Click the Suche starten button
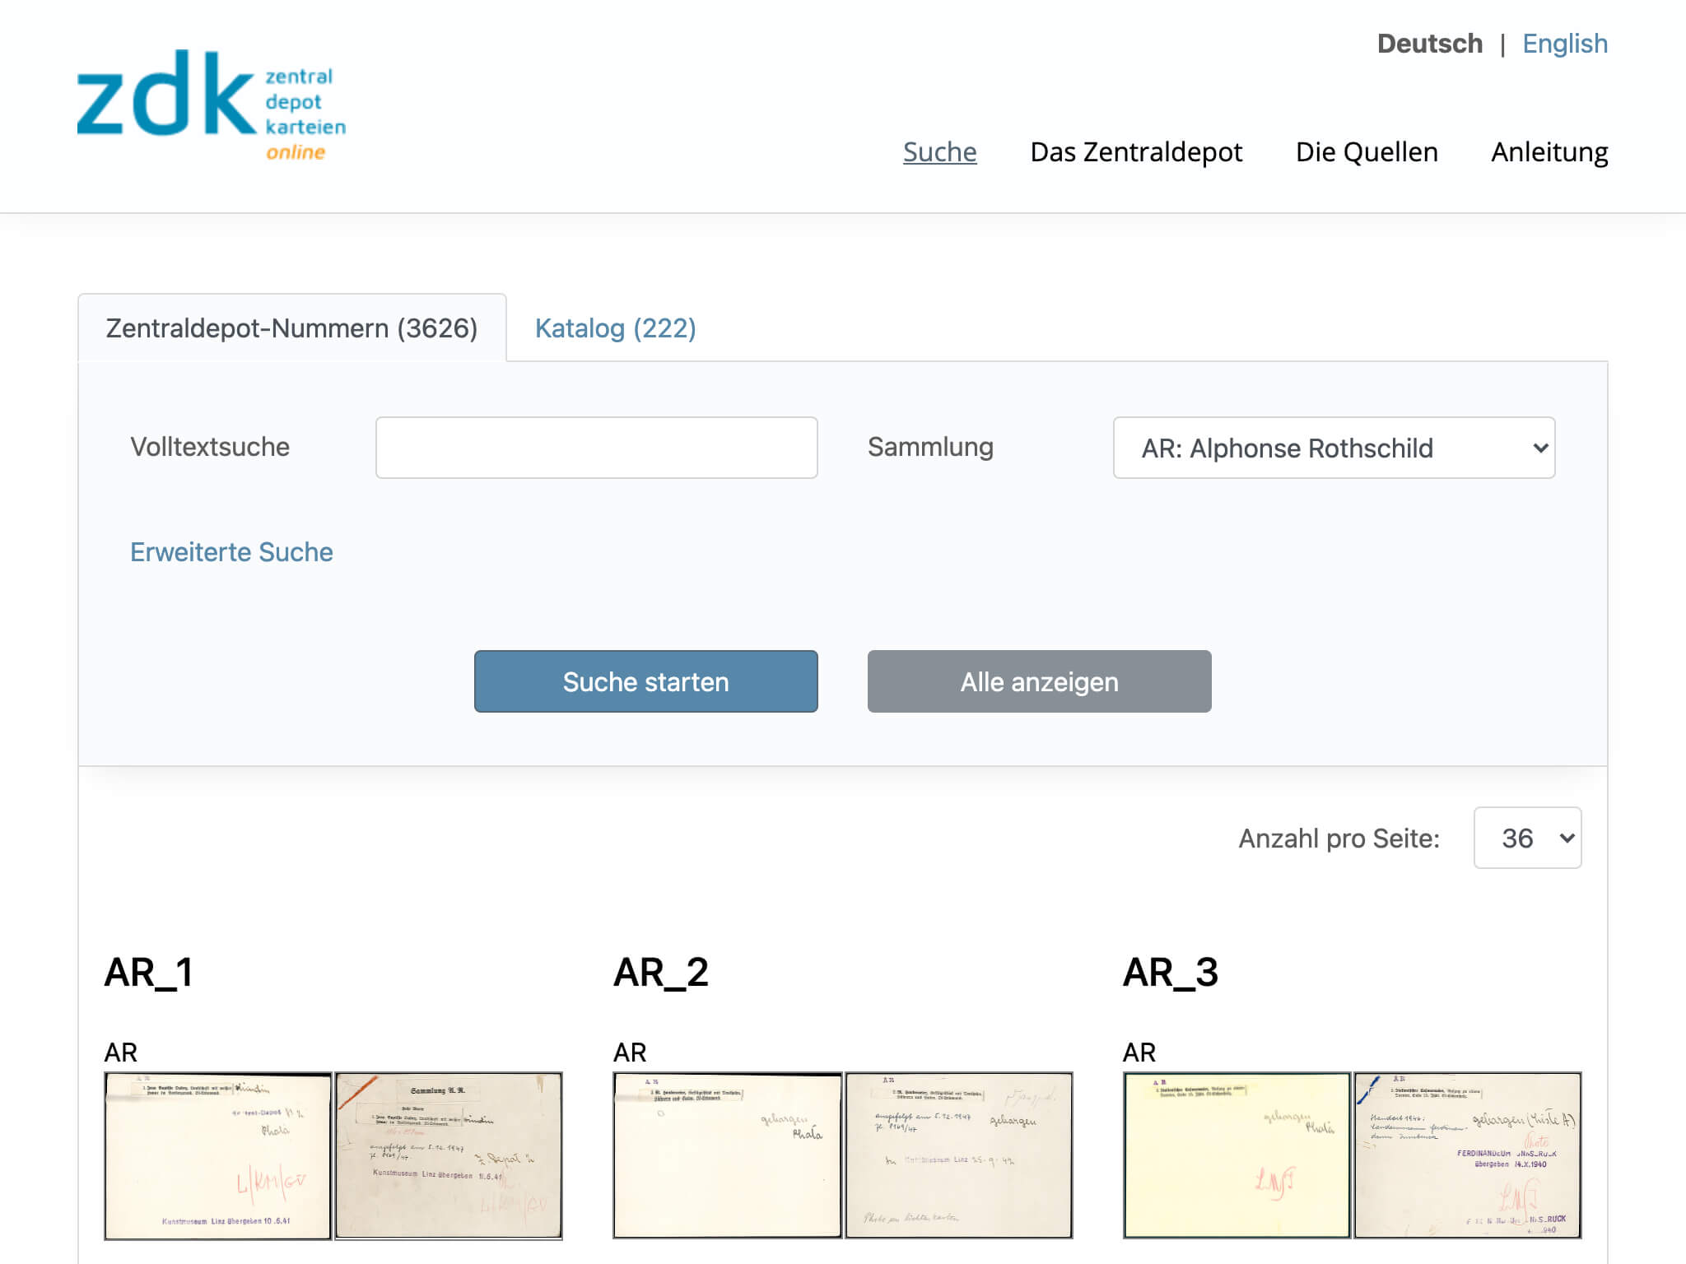The image size is (1686, 1264). (x=645, y=682)
